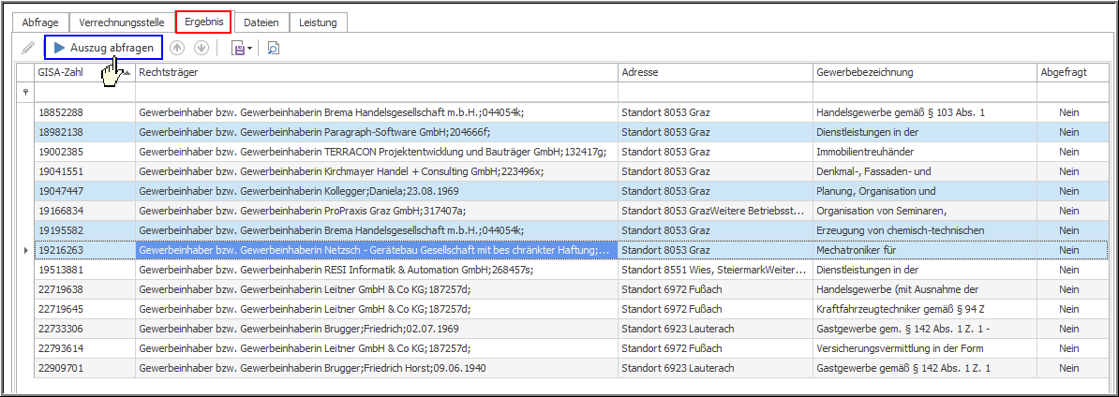Click the Kirchmayer Handel + Consulting cell
This screenshot has height=397, width=1119.
coord(376,171)
